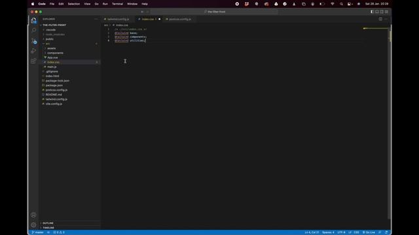Change the LF end of line sequence
Viewport: 419px width, 235px height.
[350, 232]
